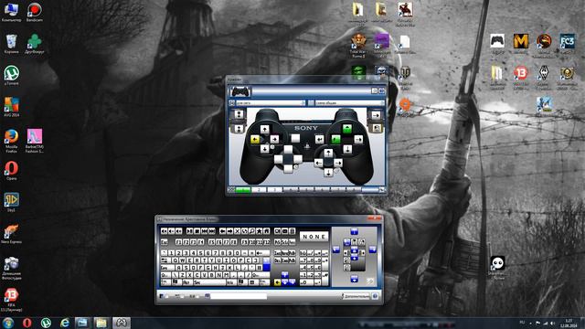Open the profile name dropdown in Xpadder

[x=349, y=102]
